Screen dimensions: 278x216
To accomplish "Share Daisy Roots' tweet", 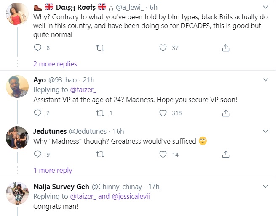I will 226,48.
